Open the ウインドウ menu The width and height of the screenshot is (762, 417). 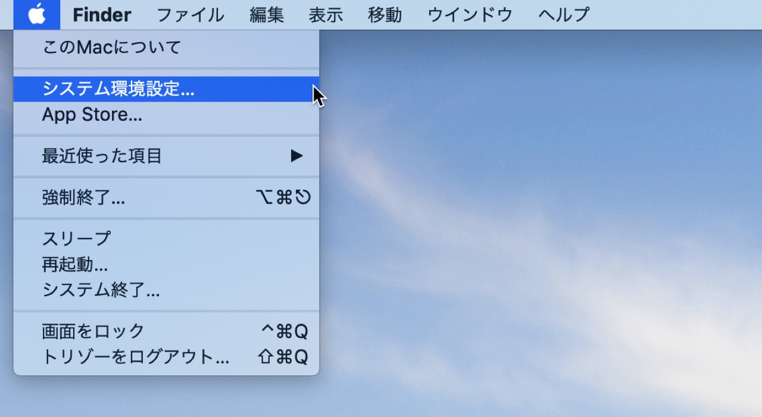click(470, 15)
